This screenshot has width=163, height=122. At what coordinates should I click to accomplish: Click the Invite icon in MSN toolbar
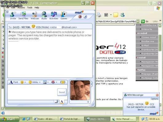click(x=13, y=16)
